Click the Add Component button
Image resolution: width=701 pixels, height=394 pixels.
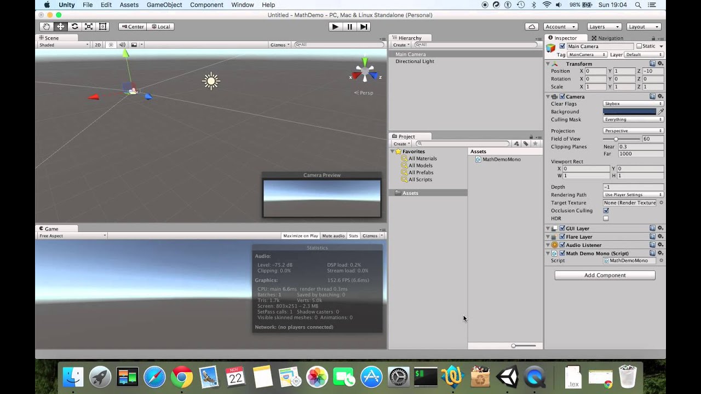pyautogui.click(x=605, y=275)
